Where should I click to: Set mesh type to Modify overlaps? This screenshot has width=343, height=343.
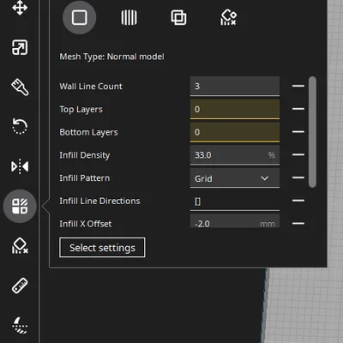(178, 18)
